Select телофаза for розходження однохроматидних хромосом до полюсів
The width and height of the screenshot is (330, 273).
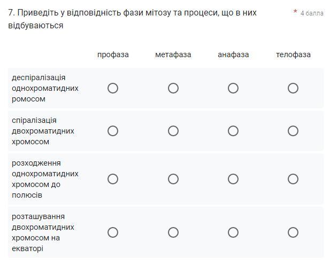293,179
